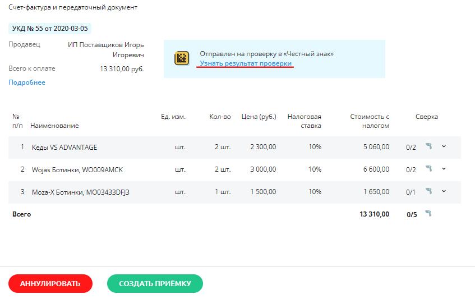Click the price 2 300,00

(x=263, y=147)
